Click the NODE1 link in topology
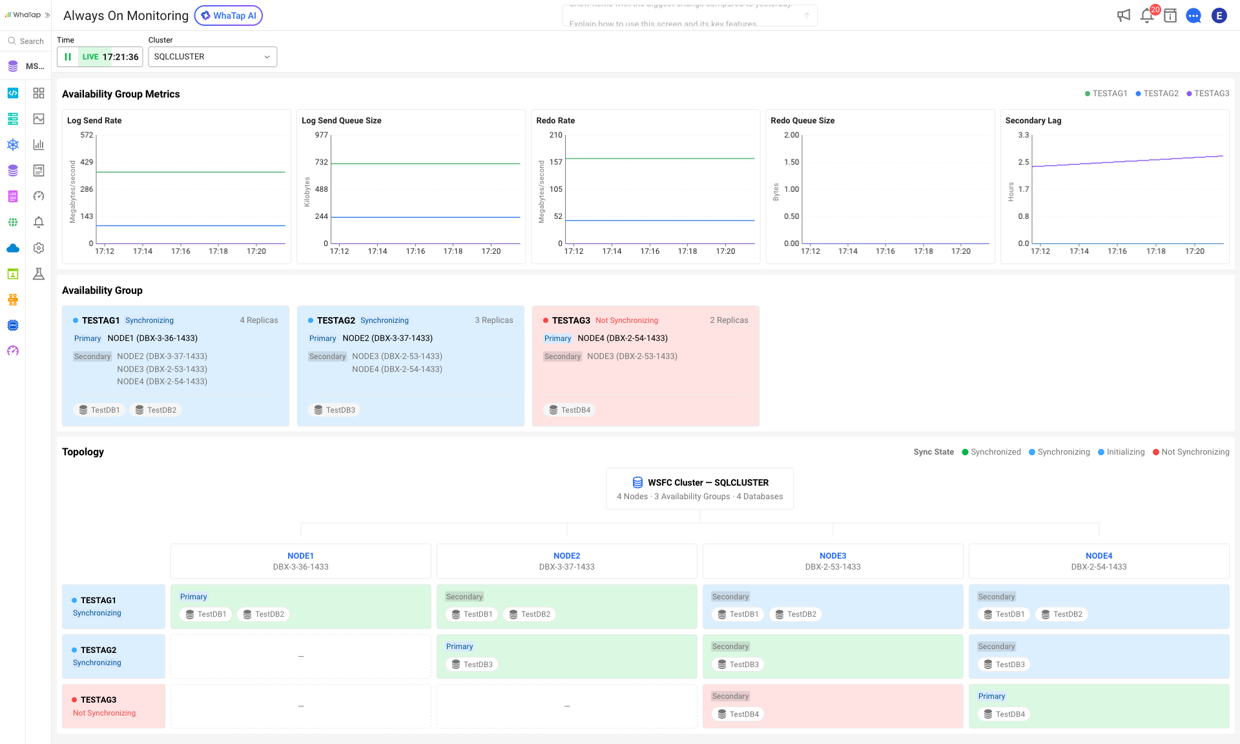The image size is (1240, 744). tap(300, 555)
